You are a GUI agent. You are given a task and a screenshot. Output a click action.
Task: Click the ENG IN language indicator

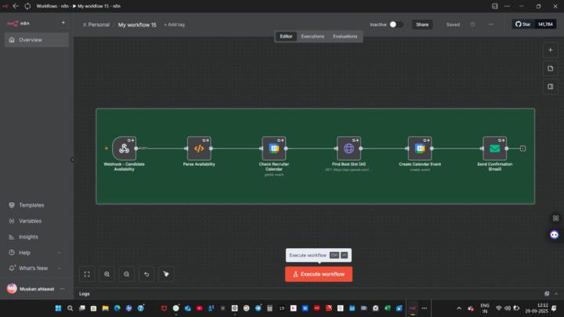(x=485, y=308)
